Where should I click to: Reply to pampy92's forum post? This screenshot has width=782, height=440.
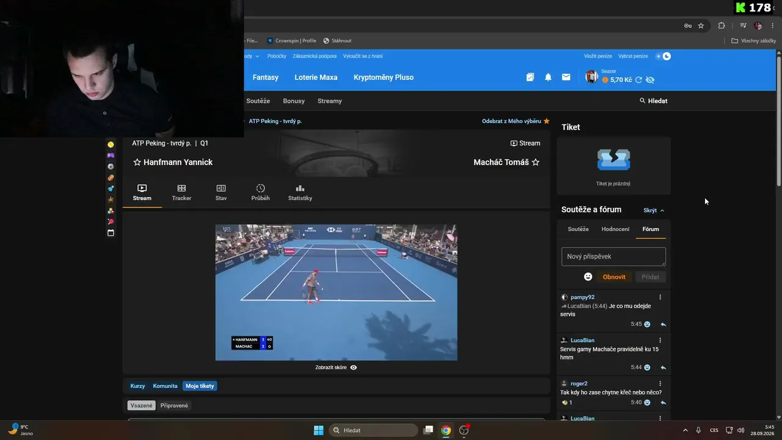(x=663, y=324)
